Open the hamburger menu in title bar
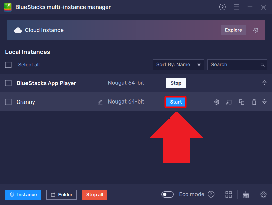Screen dimensions: 272x205 pyautogui.click(x=236, y=7)
